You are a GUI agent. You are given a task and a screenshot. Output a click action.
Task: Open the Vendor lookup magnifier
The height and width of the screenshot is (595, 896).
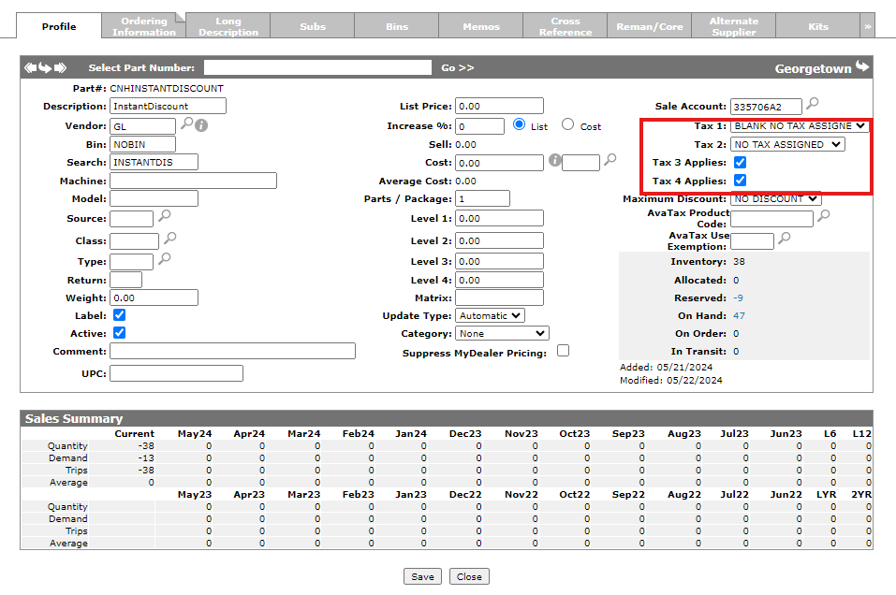pyautogui.click(x=186, y=123)
